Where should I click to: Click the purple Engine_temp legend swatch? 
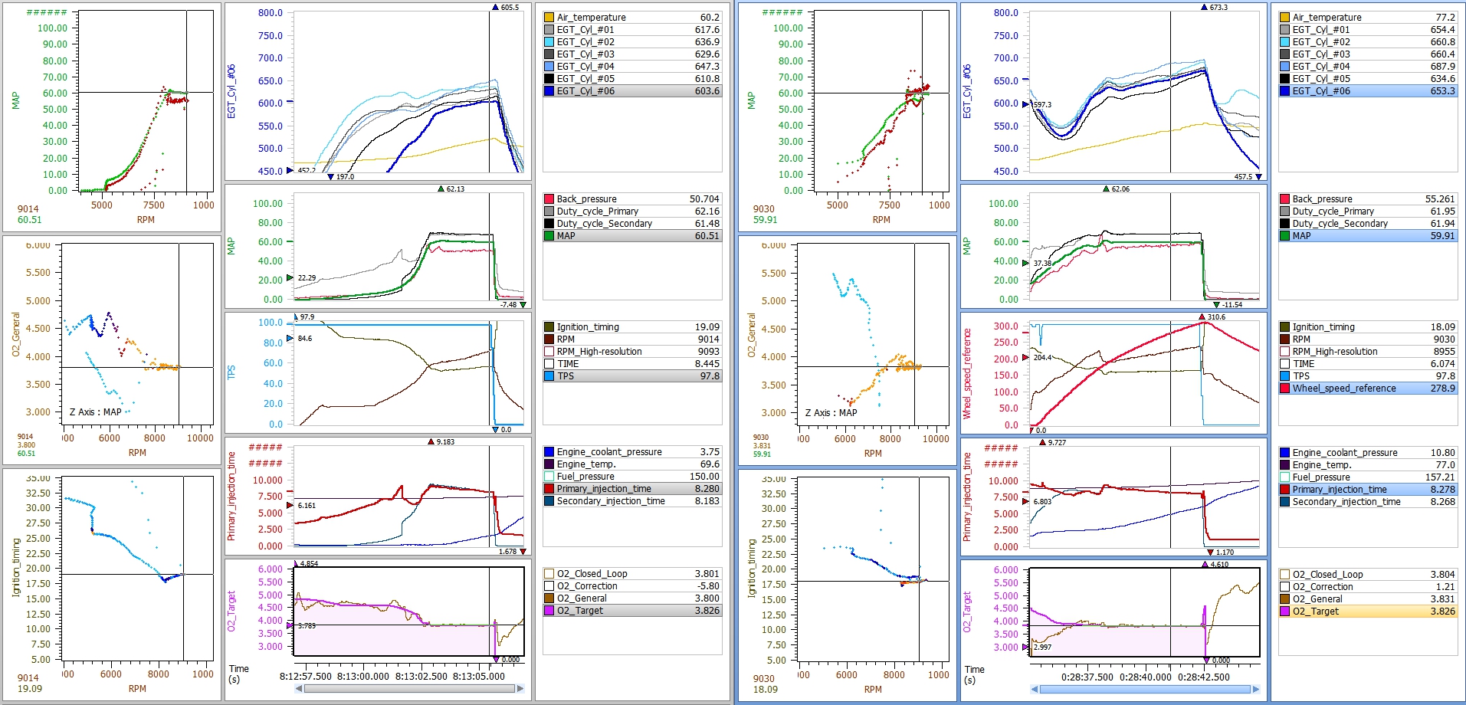point(549,464)
